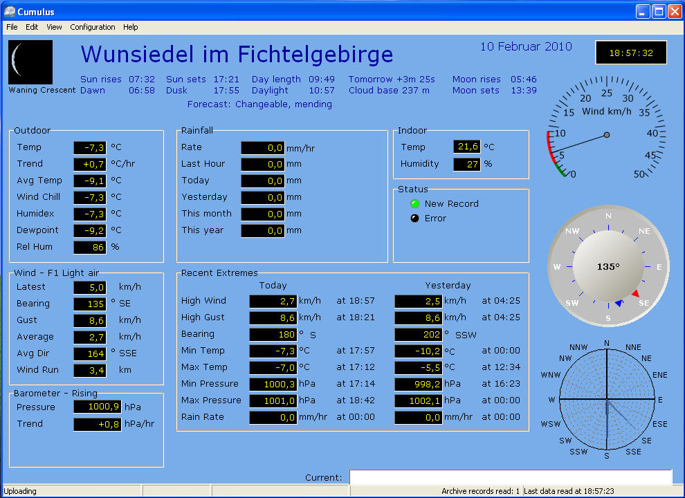
Task: Click yesterday's Max Pressure value 1002,1
Action: click(419, 401)
